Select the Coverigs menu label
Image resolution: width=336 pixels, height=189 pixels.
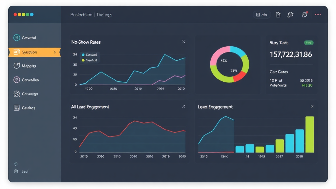coord(30,94)
